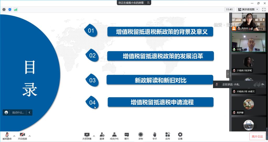Viewport: 268px width, 142px height.
Task: Open the 邀请 (Invite) icon
Action: 102,136
